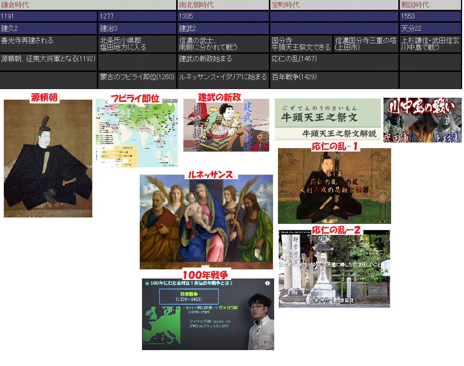This screenshot has height=366, width=464.
Task: Click the 信濃国分寺三重の塔(上田市) cell
Action: tap(366, 44)
